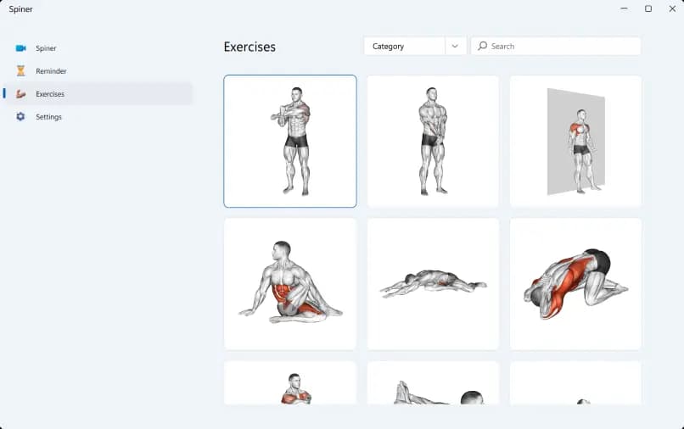The image size is (684, 429).
Task: Click the Exercises flexed-arm icon
Action: click(x=20, y=94)
